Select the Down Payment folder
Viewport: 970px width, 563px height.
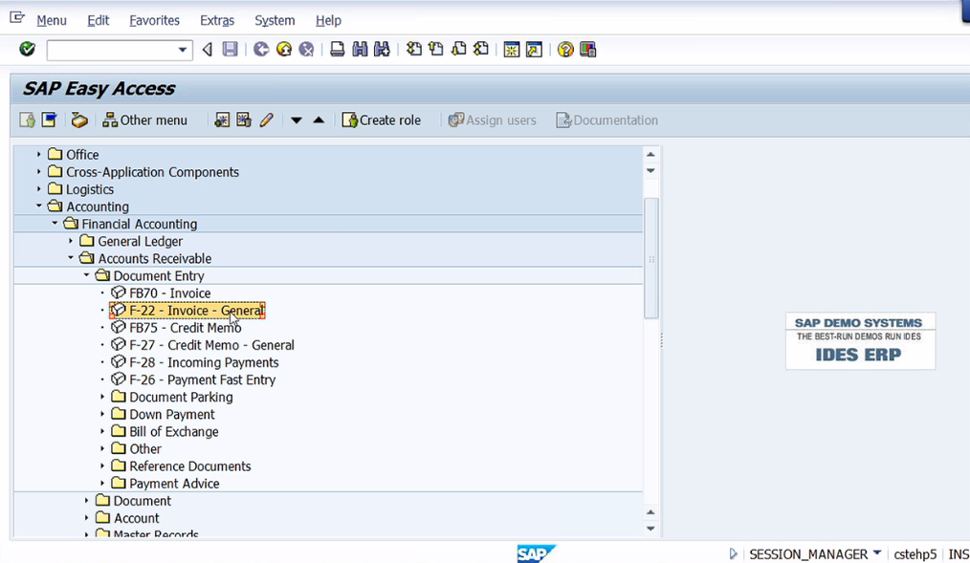point(171,414)
